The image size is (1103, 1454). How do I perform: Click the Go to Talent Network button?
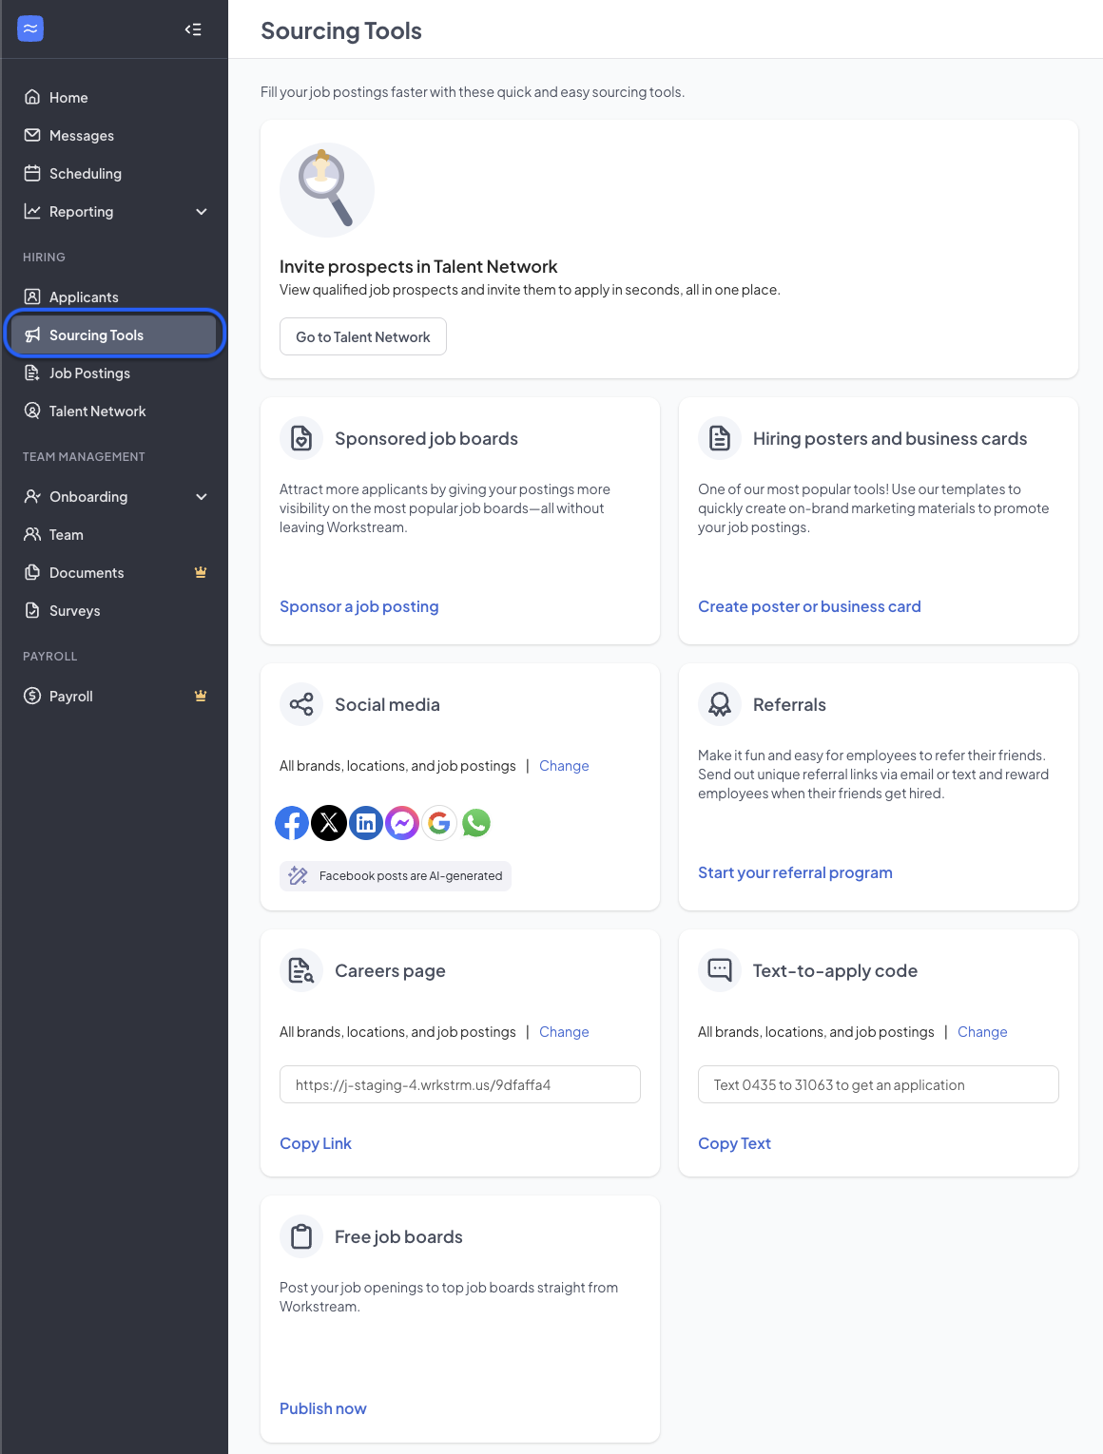(363, 337)
